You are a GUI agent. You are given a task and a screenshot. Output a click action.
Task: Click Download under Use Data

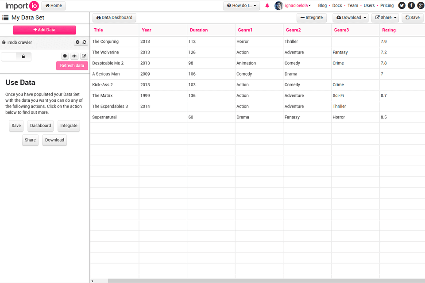click(54, 140)
